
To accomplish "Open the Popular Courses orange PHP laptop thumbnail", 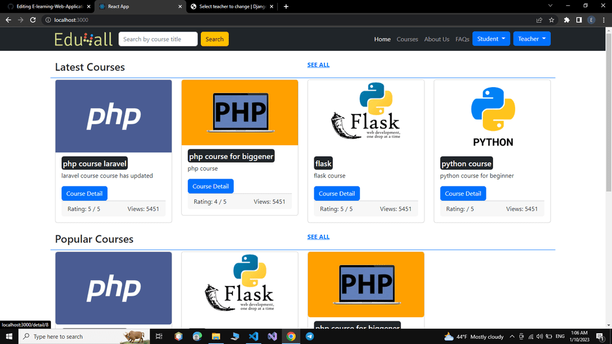I will point(366,284).
